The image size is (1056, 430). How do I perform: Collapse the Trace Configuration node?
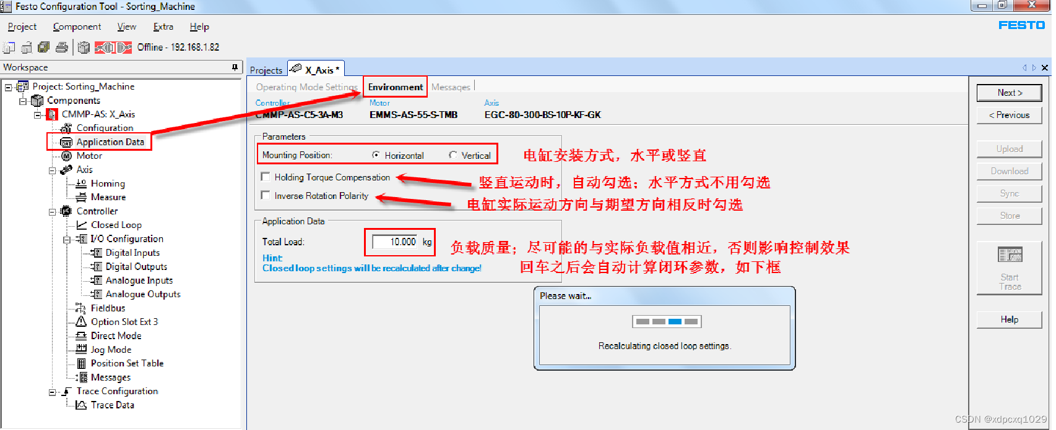coord(53,392)
